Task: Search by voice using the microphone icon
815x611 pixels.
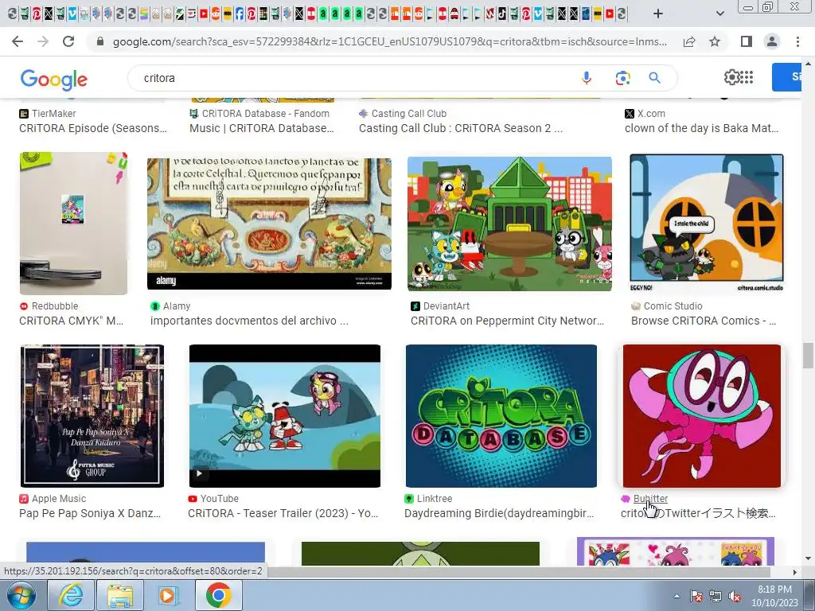Action: click(x=587, y=78)
